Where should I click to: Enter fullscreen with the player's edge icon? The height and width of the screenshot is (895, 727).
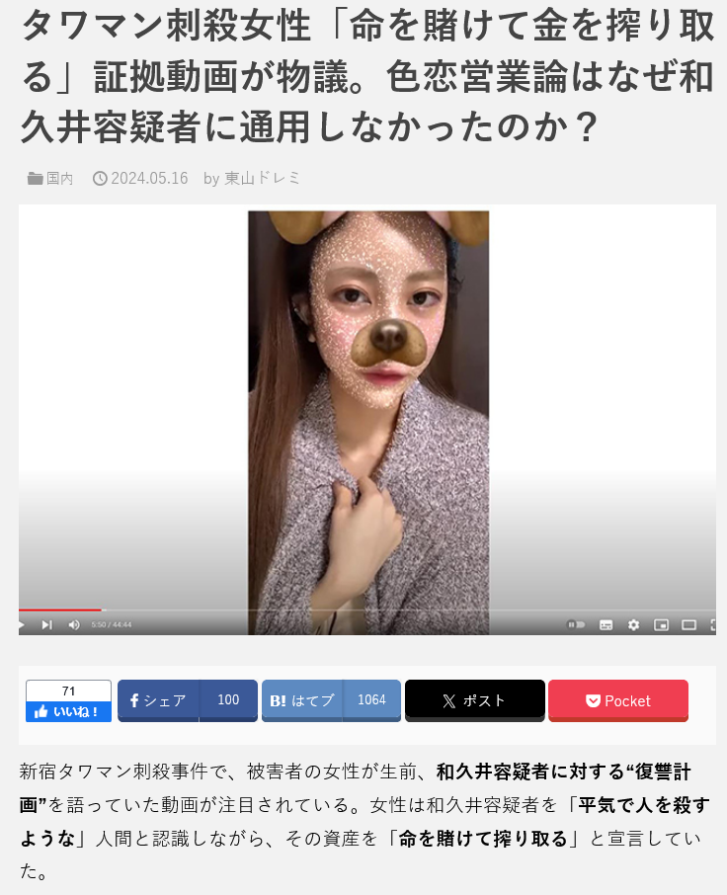[x=713, y=625]
